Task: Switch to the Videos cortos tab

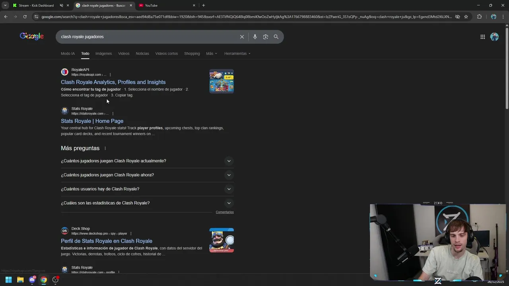Action: tap(167, 54)
